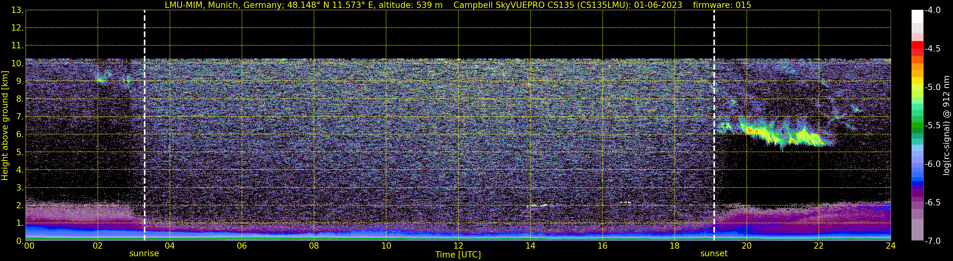The image size is (953, 261).
Task: Click height axis tick label '0.'
Action: (x=20, y=241)
